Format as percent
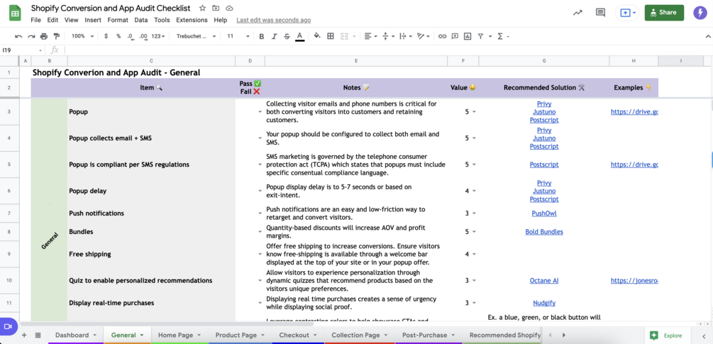 [118, 36]
